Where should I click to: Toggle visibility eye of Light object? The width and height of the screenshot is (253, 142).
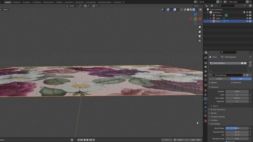click(x=247, y=19)
